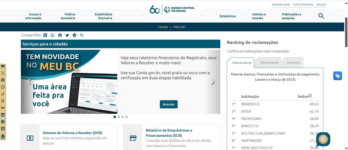The height and width of the screenshot is (150, 348).
Task: Share page on WhatsApp
Action: (52, 35)
